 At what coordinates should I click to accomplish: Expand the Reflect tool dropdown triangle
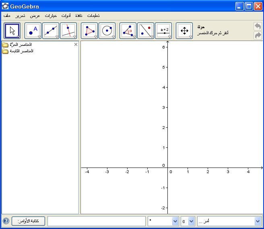pyautogui.click(x=152, y=37)
